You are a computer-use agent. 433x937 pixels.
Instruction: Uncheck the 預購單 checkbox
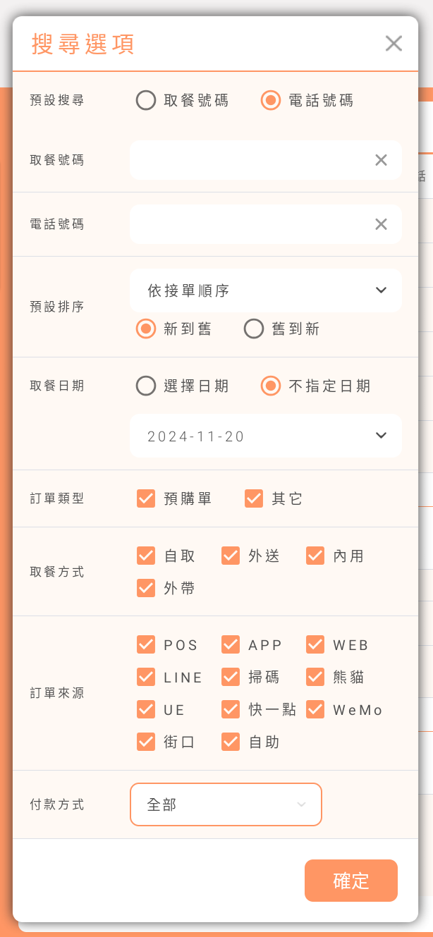click(x=146, y=498)
